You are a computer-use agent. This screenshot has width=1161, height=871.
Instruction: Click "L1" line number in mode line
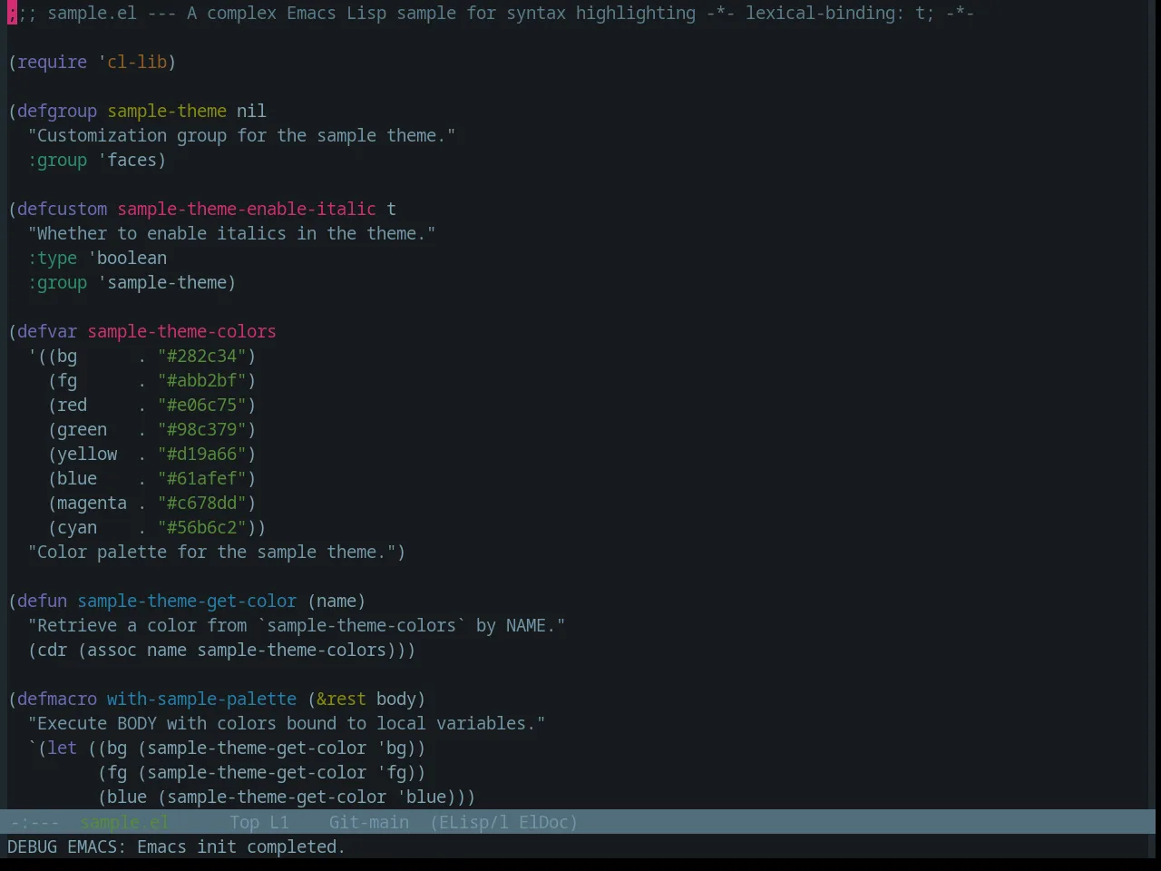click(279, 822)
